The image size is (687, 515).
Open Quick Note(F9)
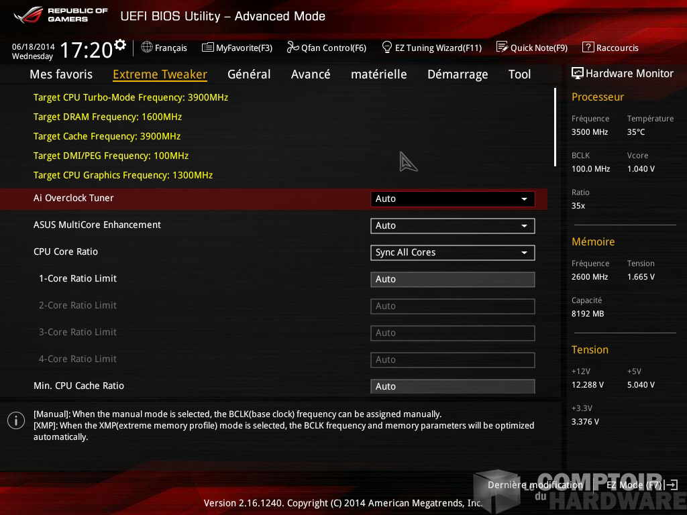pos(532,48)
